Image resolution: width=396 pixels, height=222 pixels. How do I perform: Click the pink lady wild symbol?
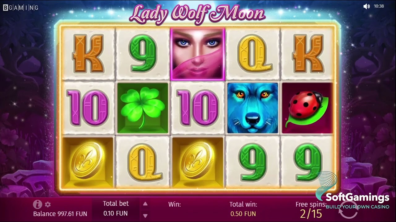[x=197, y=54]
